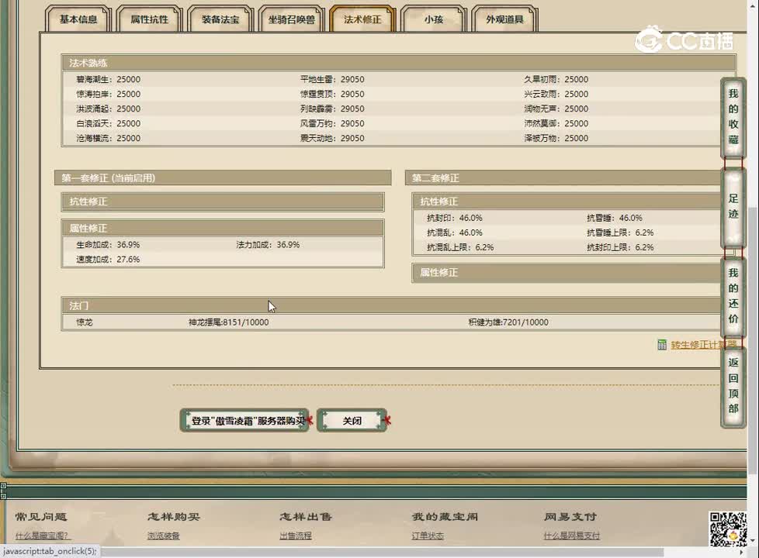This screenshot has width=759, height=558.
Task: Open the 坐骑召唤兽 tab
Action: [292, 19]
